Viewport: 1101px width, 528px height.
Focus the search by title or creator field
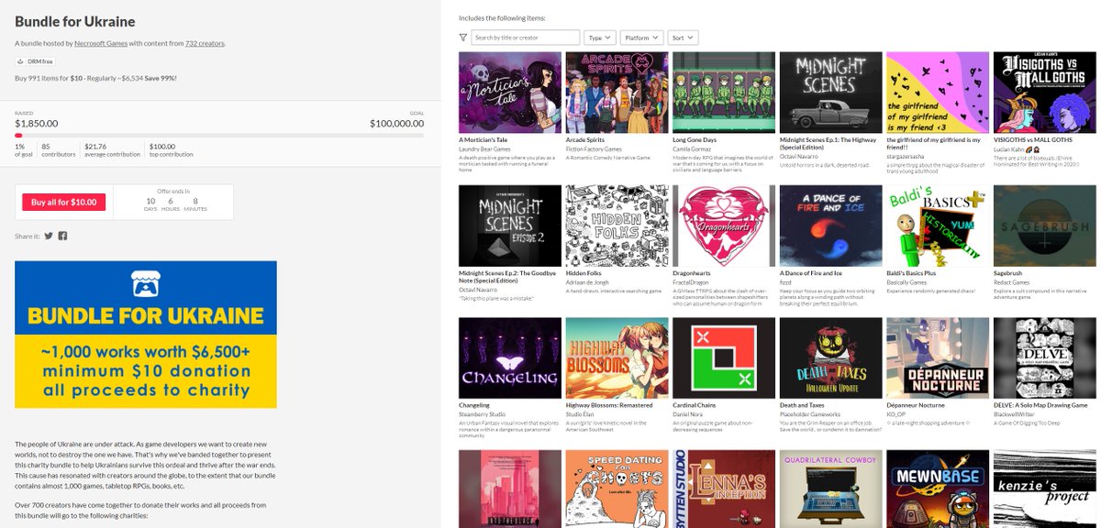(x=525, y=38)
